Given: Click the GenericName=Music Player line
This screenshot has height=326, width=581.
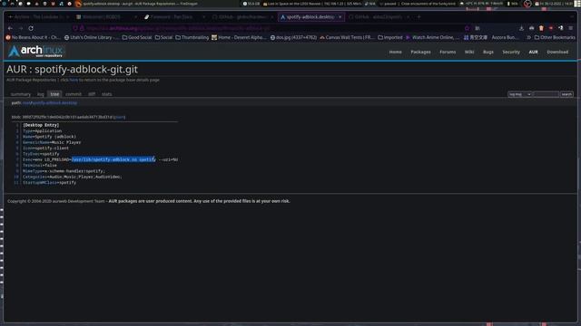Looking at the screenshot, I should pyautogui.click(x=52, y=142).
